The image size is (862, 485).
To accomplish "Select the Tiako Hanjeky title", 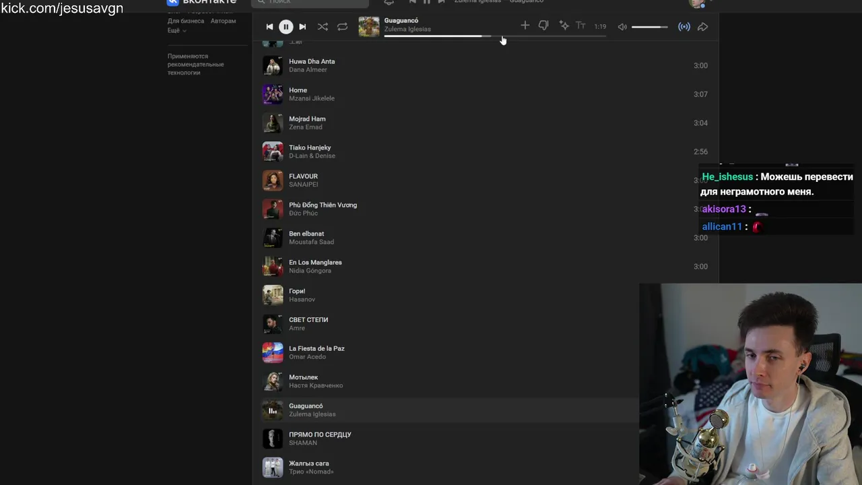I will (310, 148).
